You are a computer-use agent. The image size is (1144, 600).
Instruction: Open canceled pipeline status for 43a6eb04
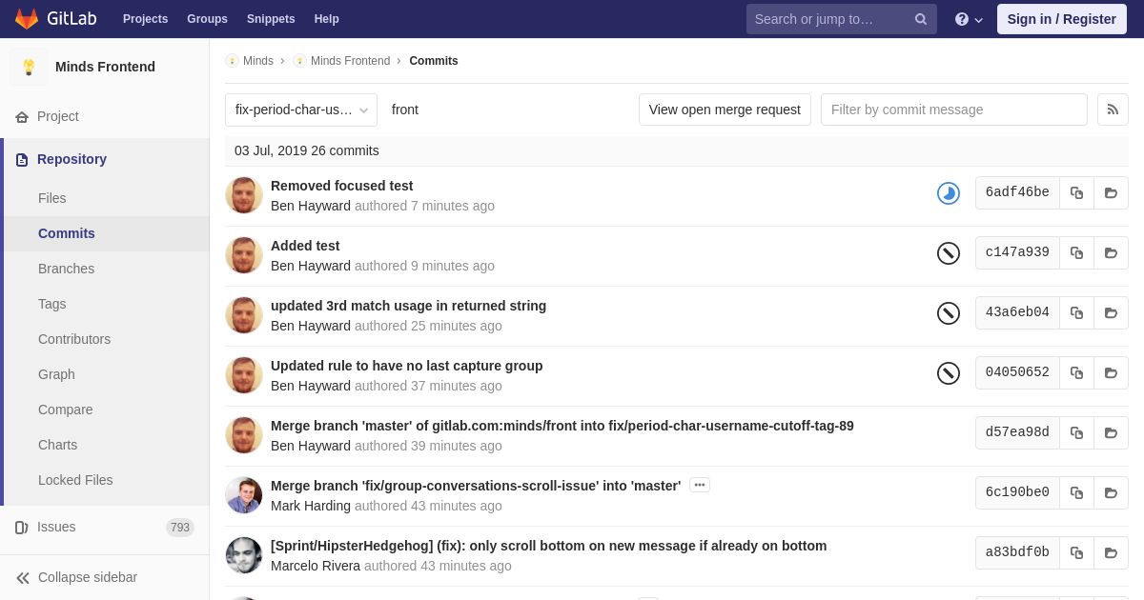[949, 313]
